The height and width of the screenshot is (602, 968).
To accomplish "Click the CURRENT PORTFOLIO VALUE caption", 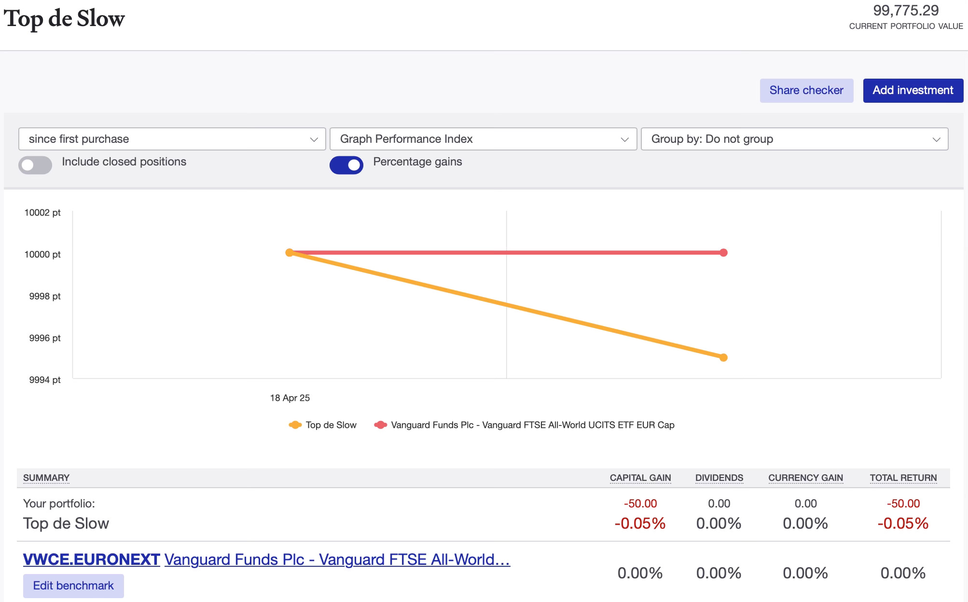I will click(x=906, y=26).
